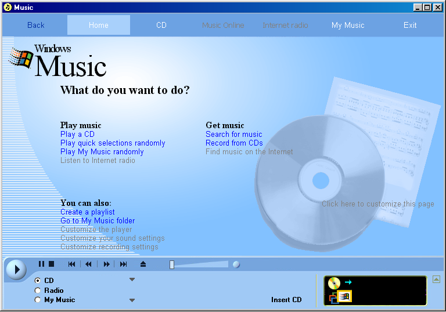Eject the CD with the eject icon
The height and width of the screenshot is (312, 446).
point(143,264)
